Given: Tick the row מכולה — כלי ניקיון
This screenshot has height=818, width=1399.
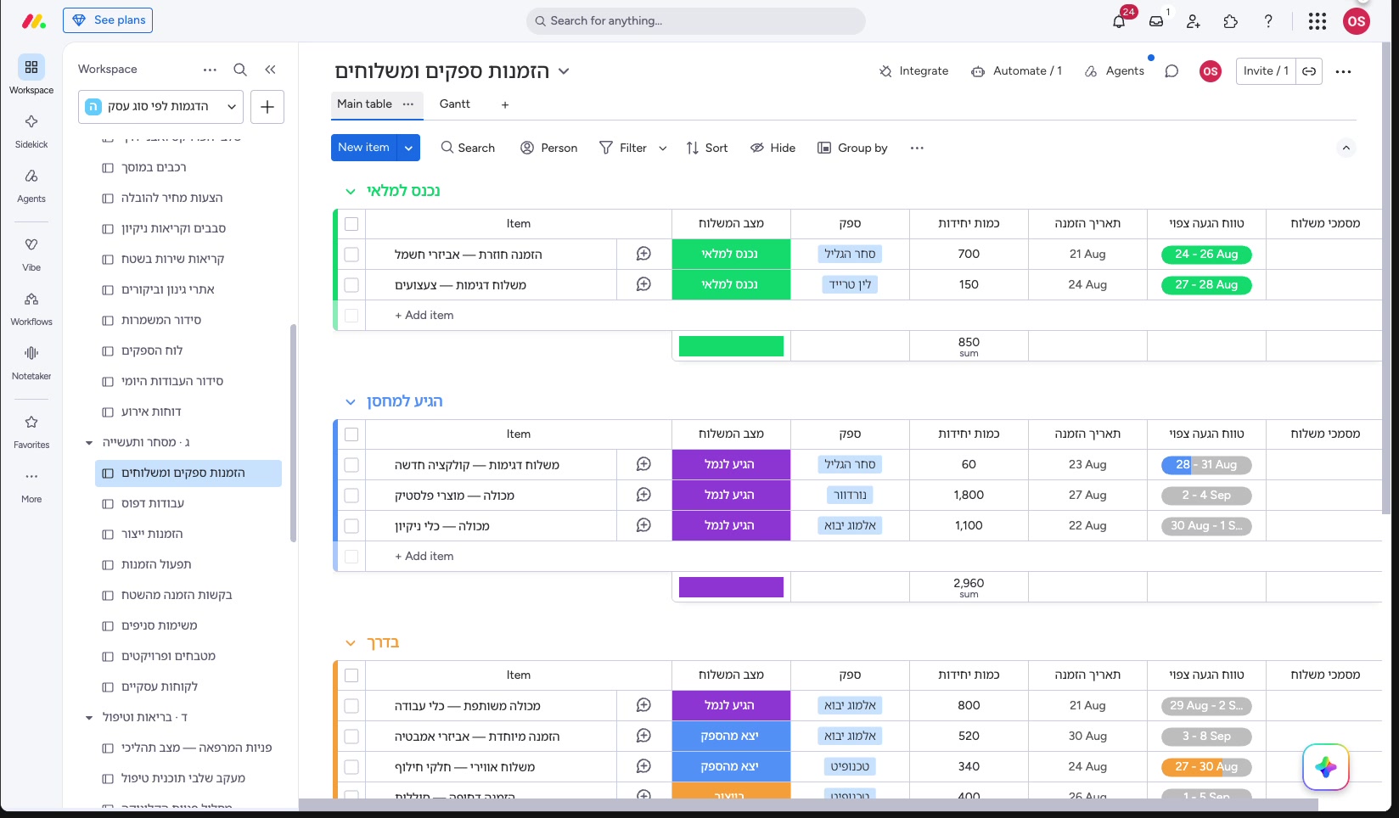Looking at the screenshot, I should [351, 526].
